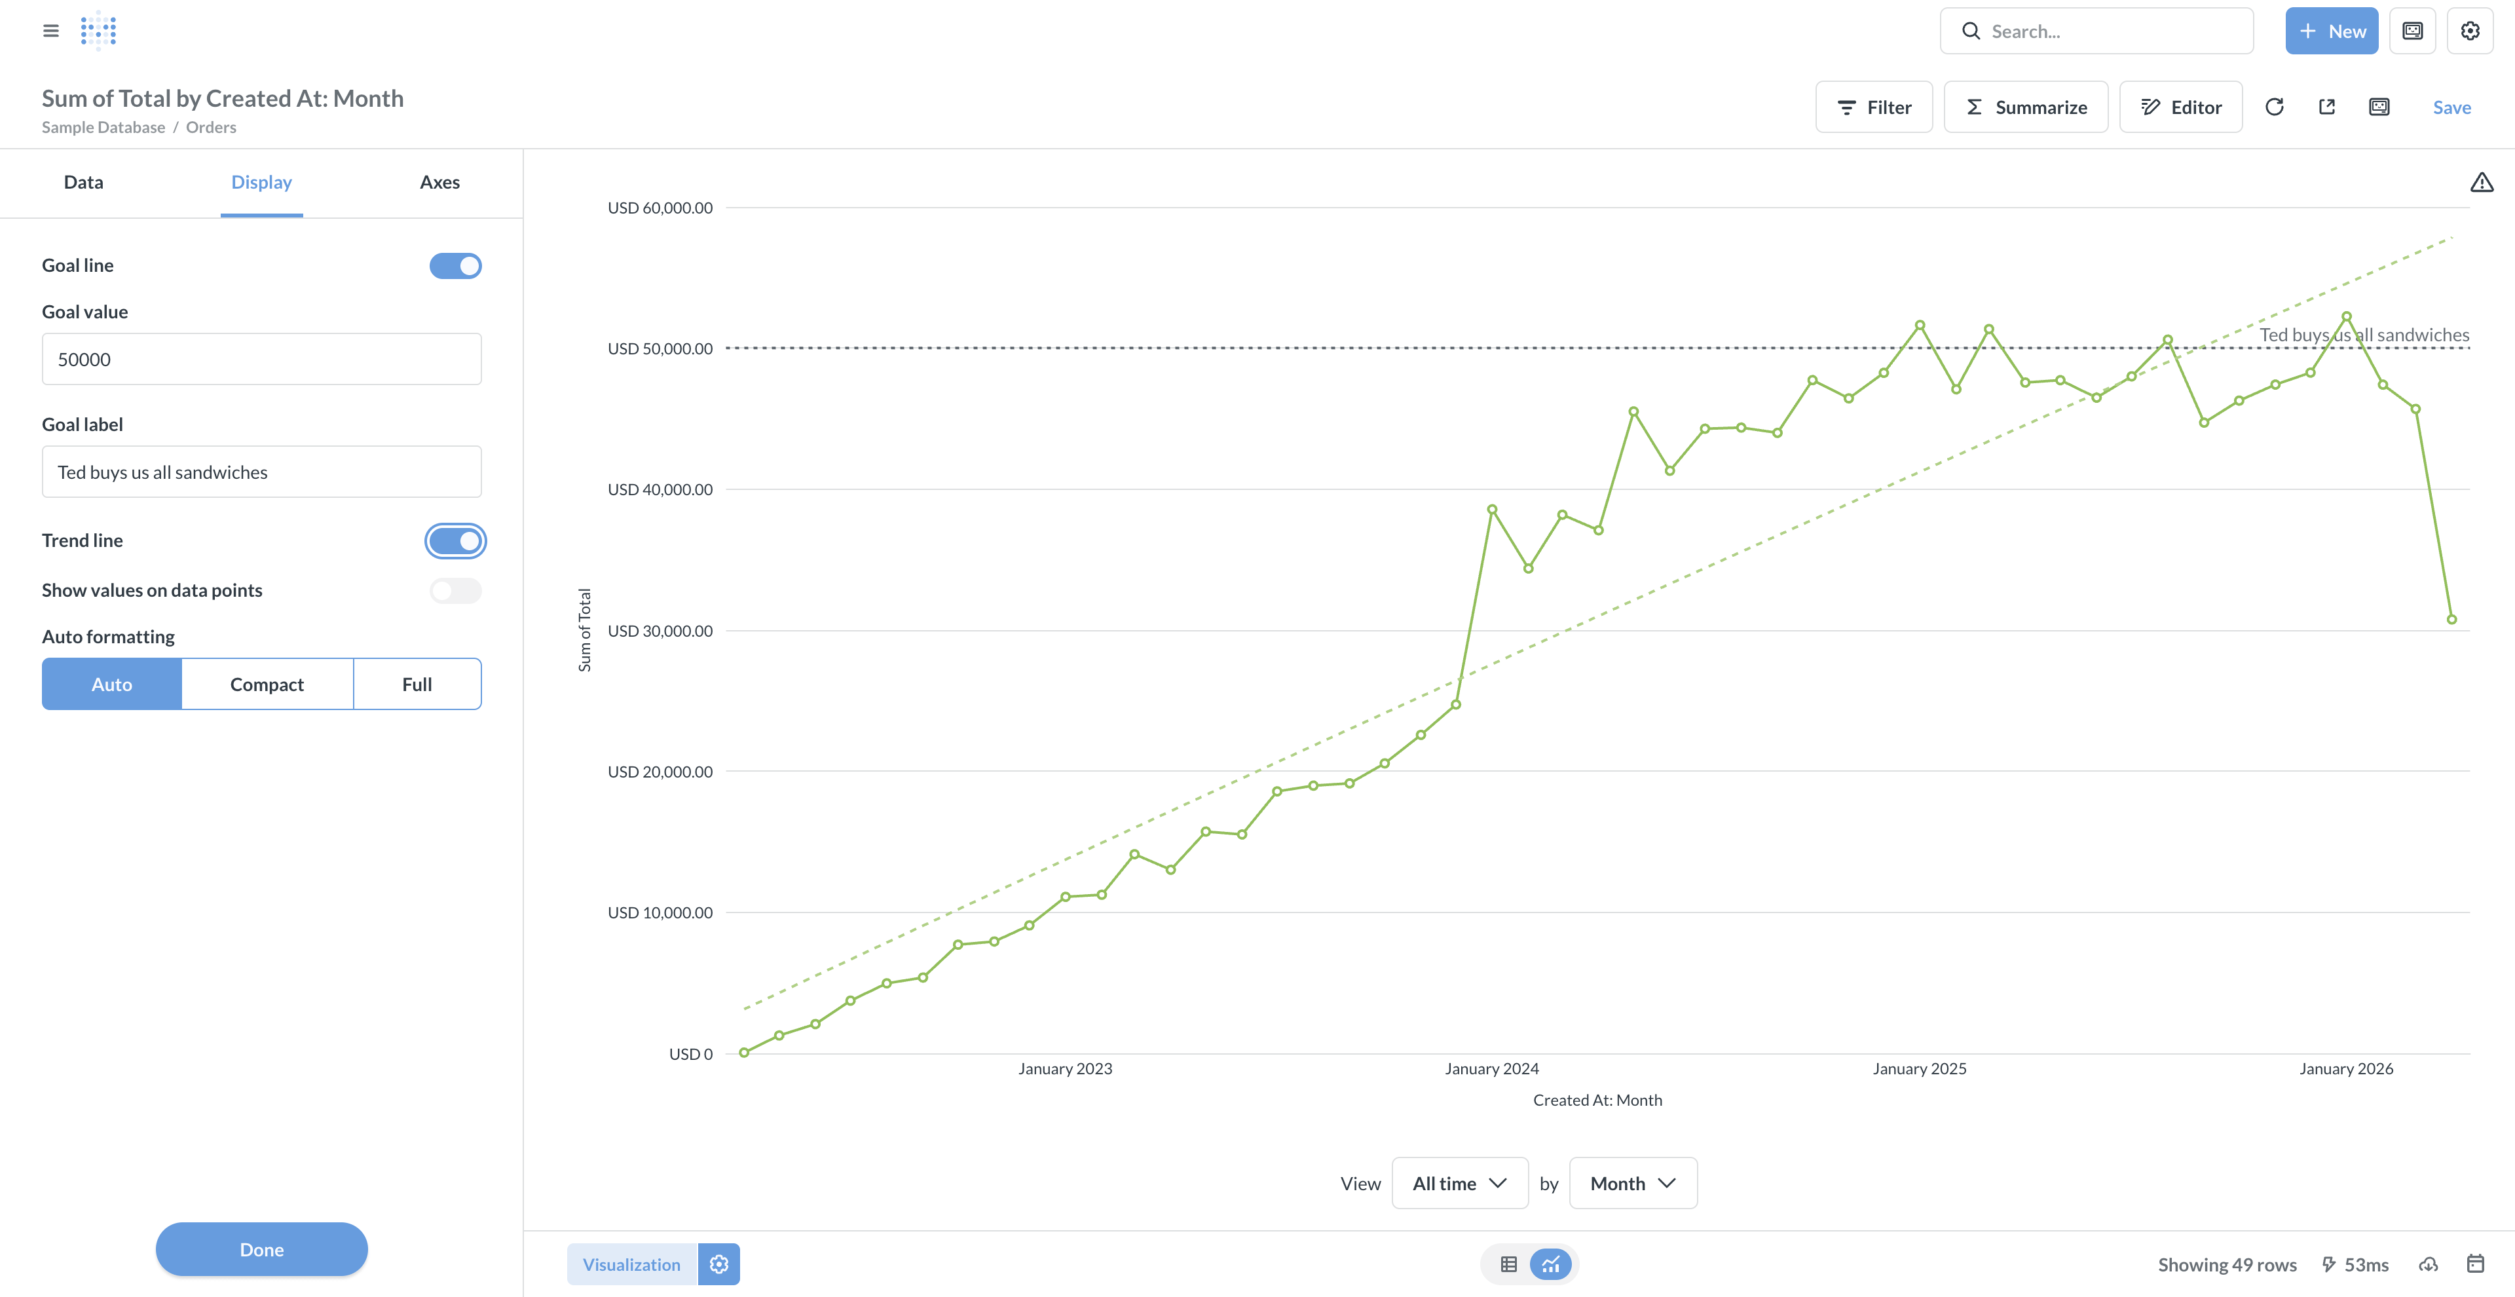The width and height of the screenshot is (2515, 1297).
Task: Disable the Trend line toggle
Action: 455,541
